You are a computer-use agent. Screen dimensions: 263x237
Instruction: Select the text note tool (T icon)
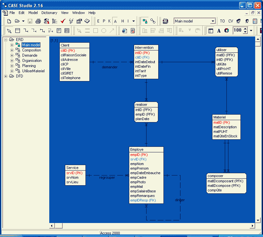59,31
